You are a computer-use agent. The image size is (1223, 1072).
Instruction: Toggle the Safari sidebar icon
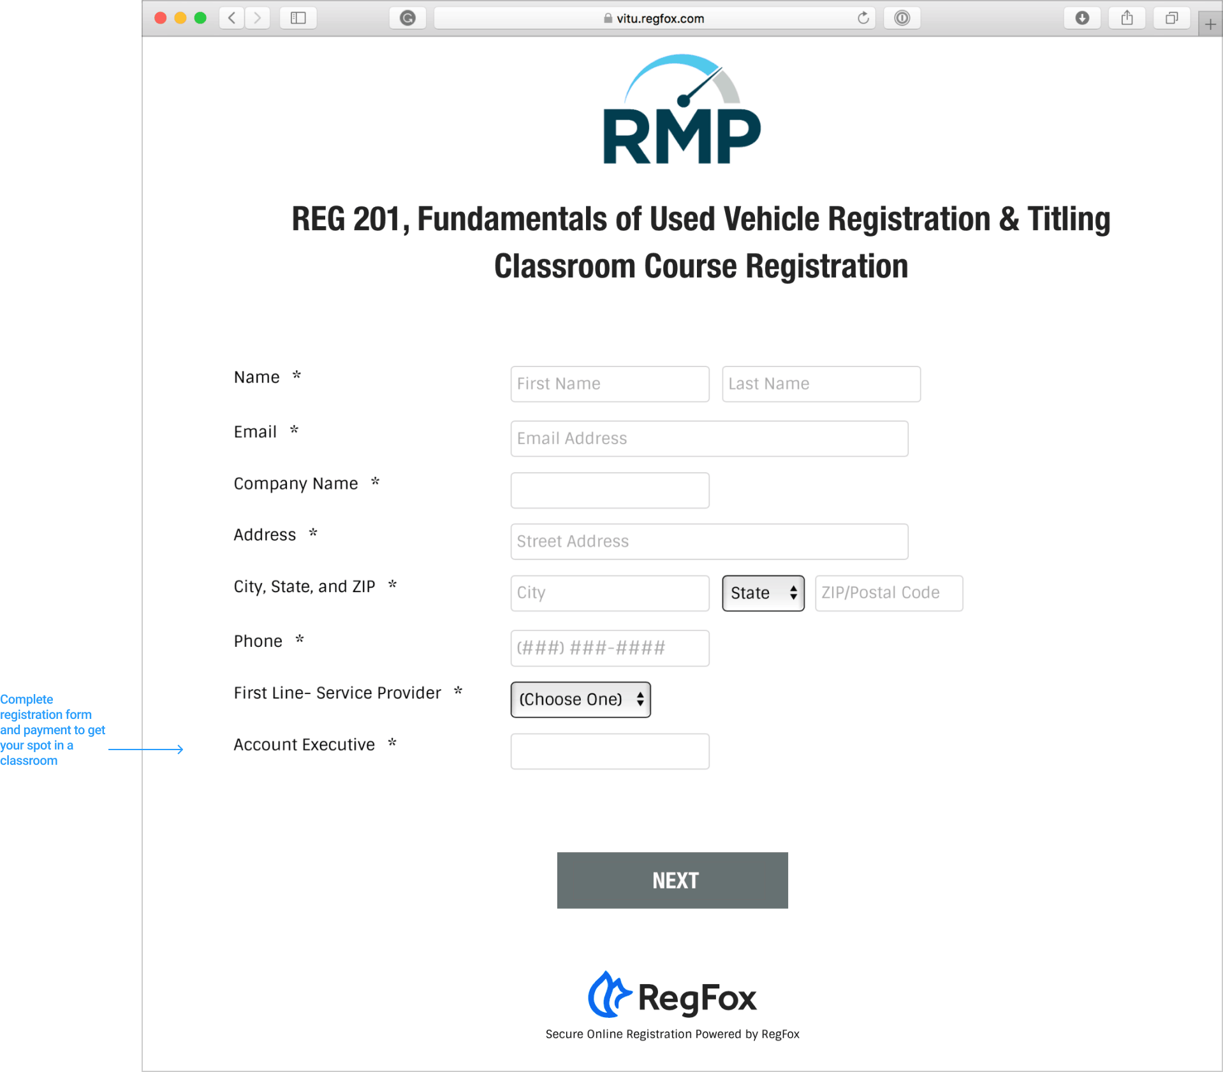point(298,18)
